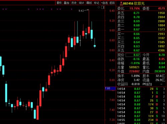
Task: Open the 叠加 overlay tool
Action: point(66,3)
